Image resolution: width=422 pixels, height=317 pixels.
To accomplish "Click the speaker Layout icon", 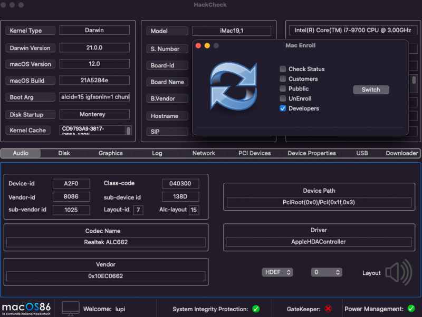I will coord(398,272).
